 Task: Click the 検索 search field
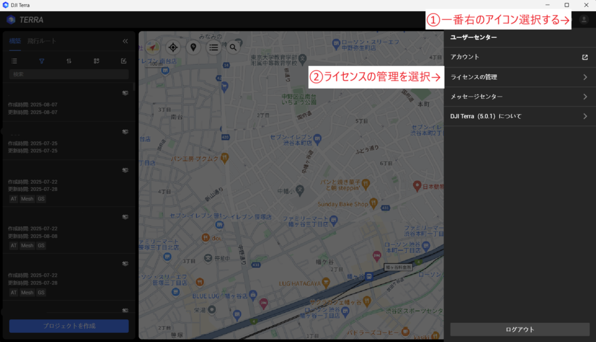pyautogui.click(x=69, y=74)
